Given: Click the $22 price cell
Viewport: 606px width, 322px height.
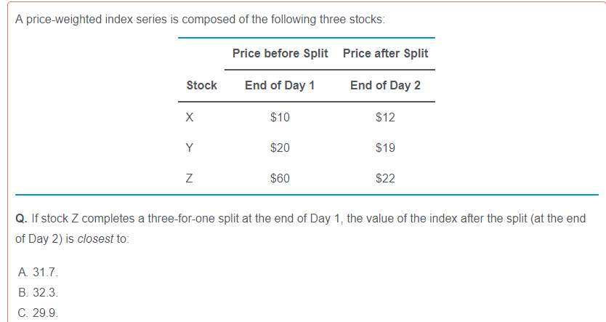Looking at the screenshot, I should [x=385, y=178].
